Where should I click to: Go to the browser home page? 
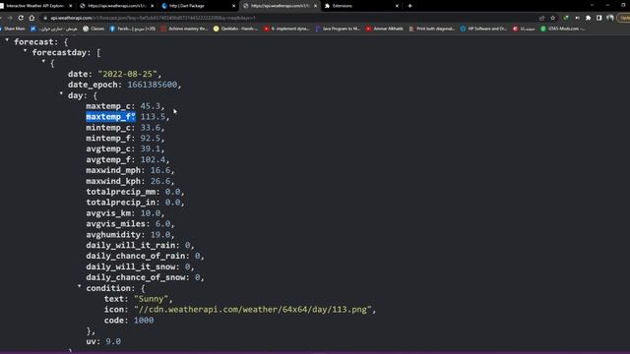coord(31,18)
